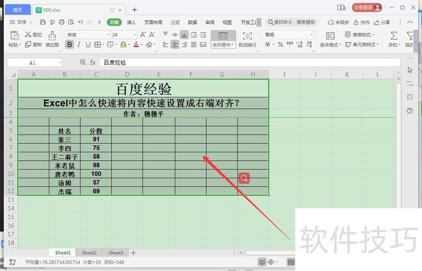Screen dimensions: 422x271
Task: Click the Save icon in quick access bar
Action: click(x=43, y=22)
